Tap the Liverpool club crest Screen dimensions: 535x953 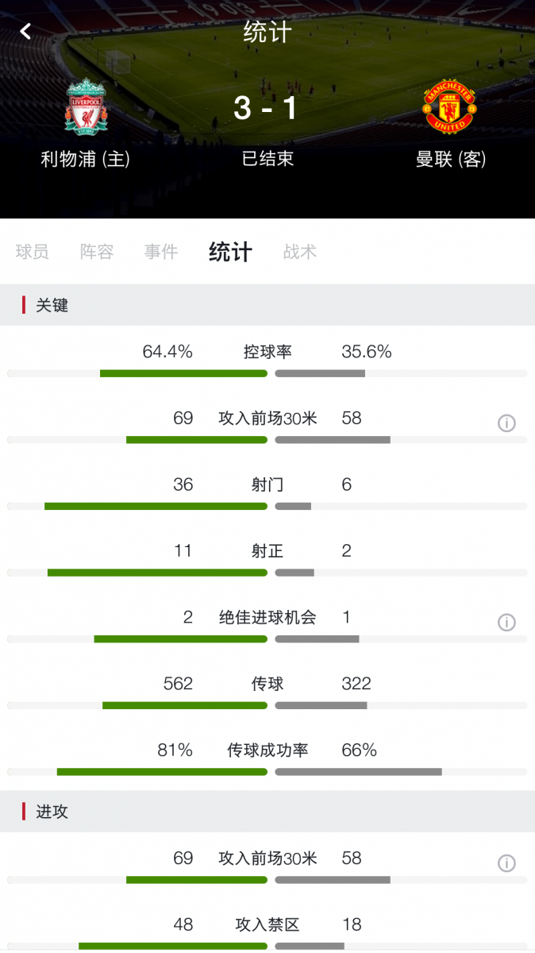(86, 106)
